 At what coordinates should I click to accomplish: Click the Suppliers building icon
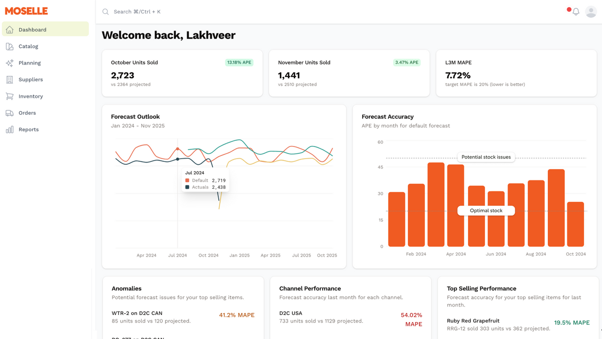[x=9, y=80]
